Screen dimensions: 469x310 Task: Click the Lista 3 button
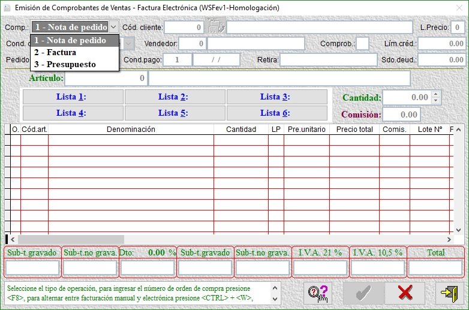click(276, 97)
